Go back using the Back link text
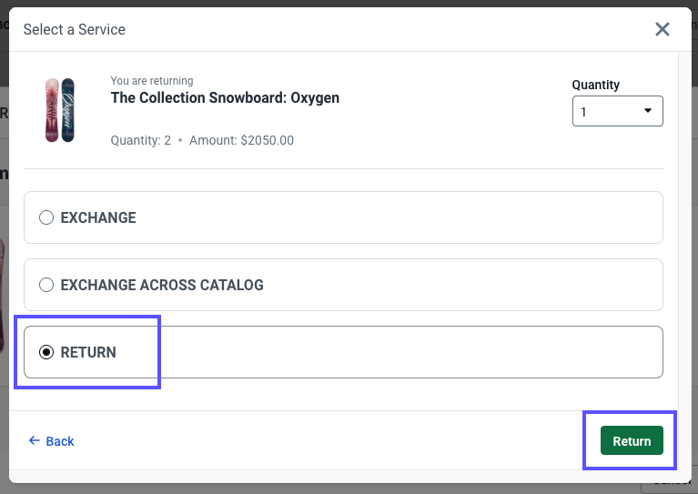 tap(60, 441)
